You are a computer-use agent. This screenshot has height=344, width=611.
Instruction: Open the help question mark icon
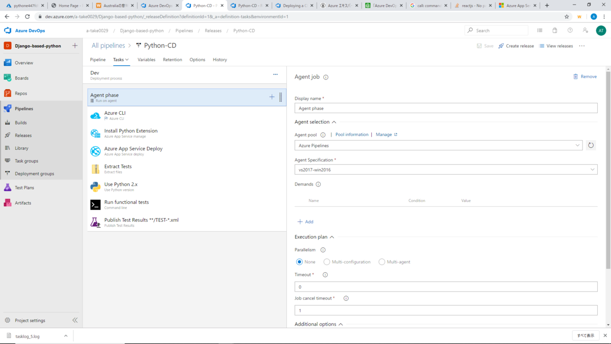(570, 31)
